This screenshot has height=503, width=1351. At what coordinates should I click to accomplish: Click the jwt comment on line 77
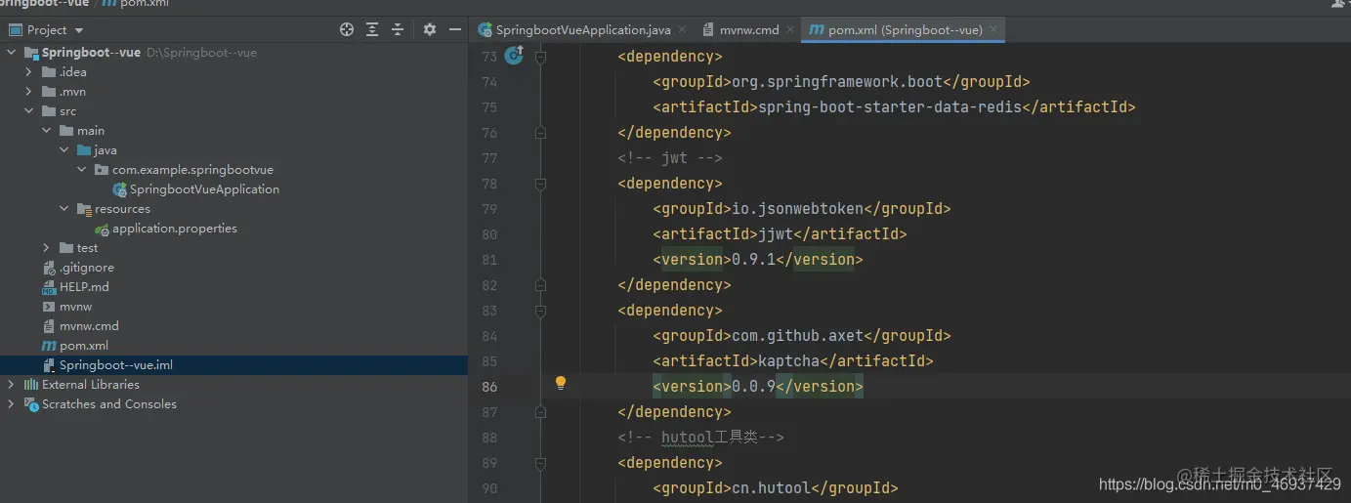point(670,158)
